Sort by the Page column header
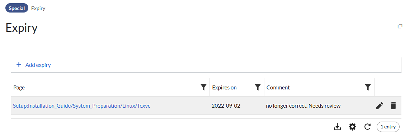This screenshot has height=137, width=405. [19, 88]
